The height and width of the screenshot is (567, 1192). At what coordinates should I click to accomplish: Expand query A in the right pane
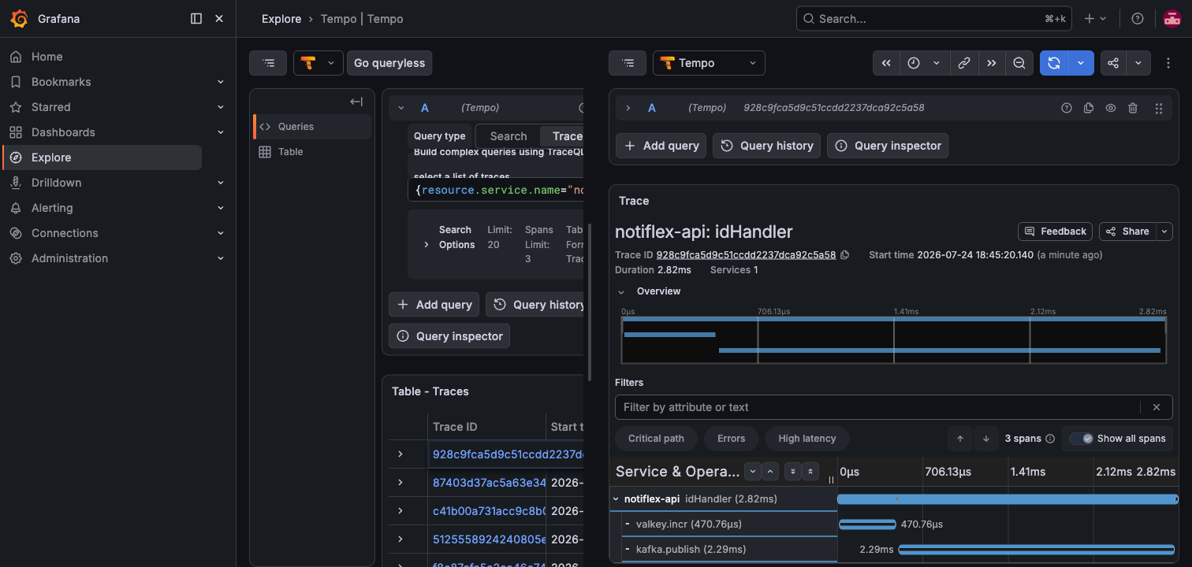tap(628, 108)
